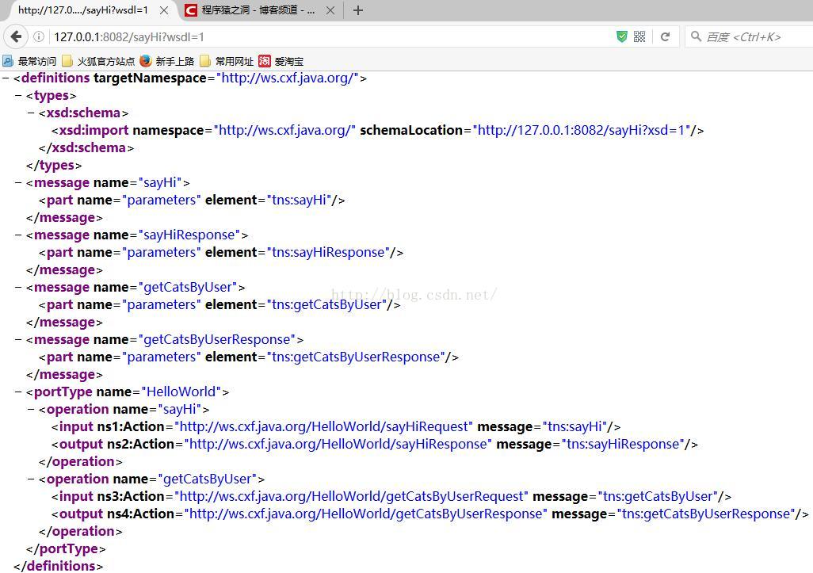Click the 最常访问 bookmark label
The image size is (813, 573).
click(36, 61)
